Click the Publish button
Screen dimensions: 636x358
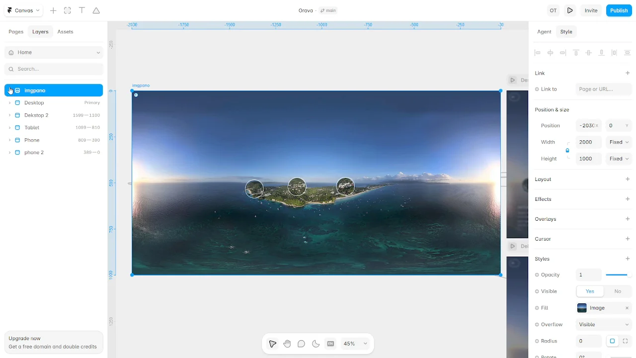(x=619, y=10)
